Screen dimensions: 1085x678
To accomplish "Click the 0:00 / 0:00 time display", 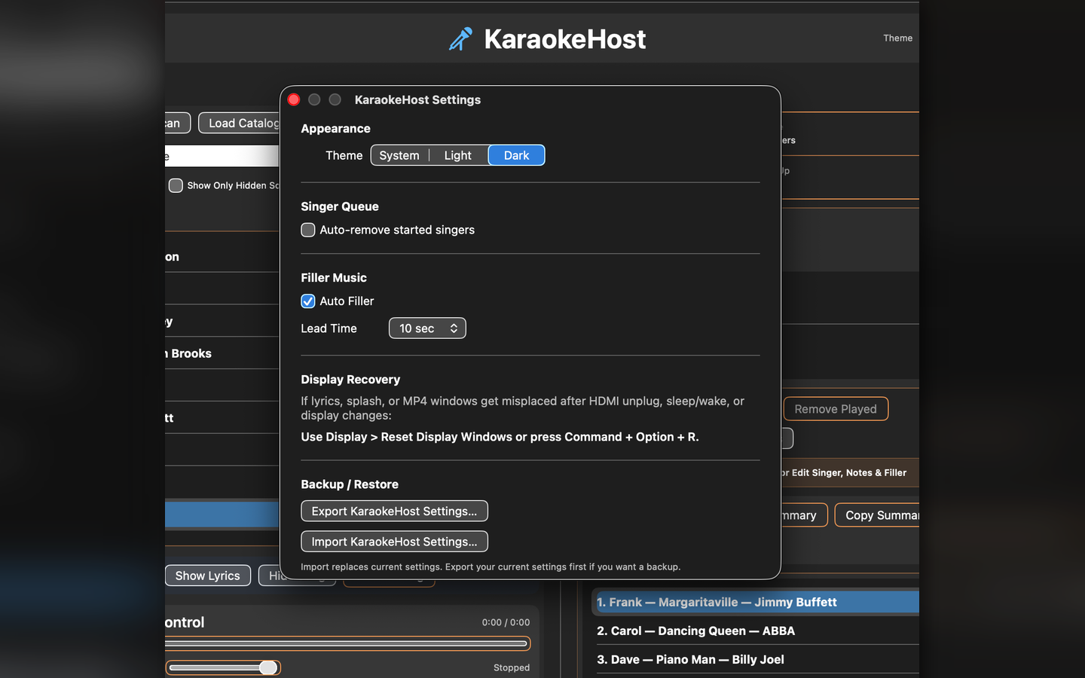I will pyautogui.click(x=506, y=622).
